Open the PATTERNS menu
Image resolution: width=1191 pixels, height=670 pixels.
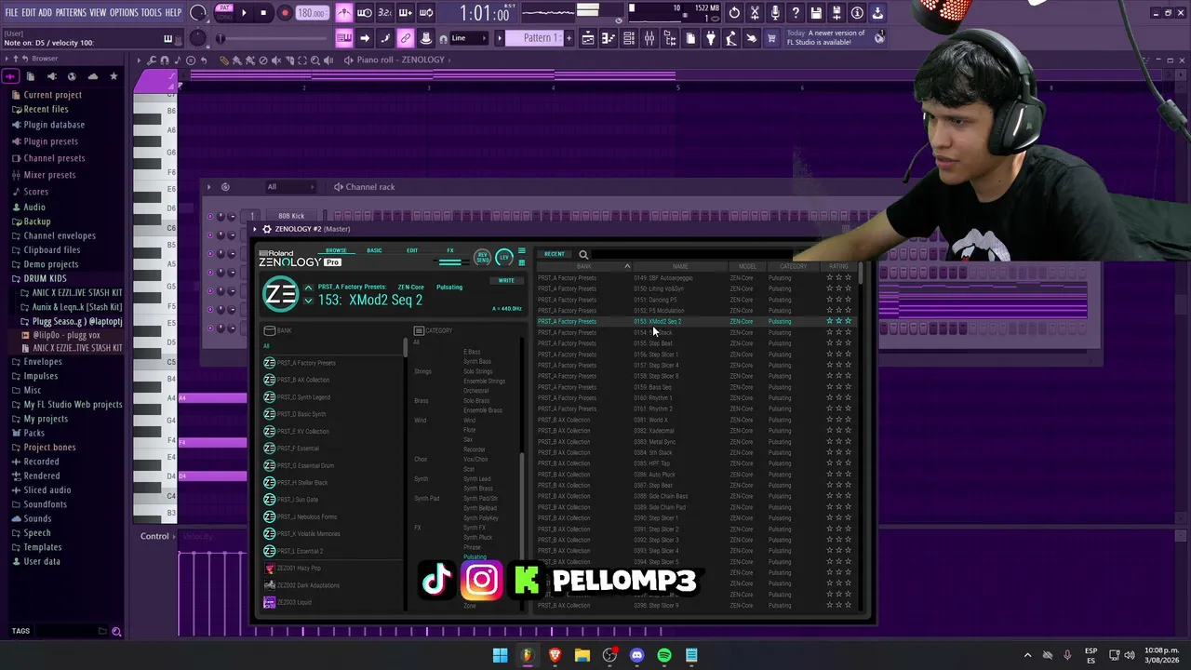(x=71, y=12)
